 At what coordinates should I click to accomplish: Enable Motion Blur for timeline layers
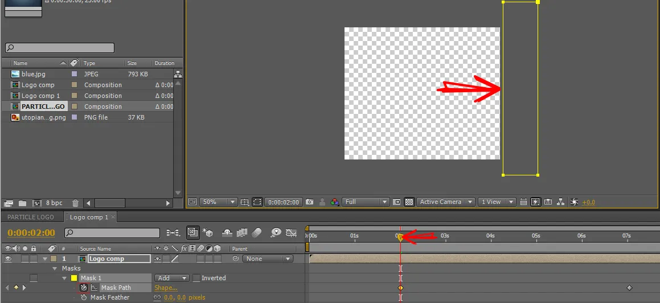pyautogui.click(x=257, y=232)
